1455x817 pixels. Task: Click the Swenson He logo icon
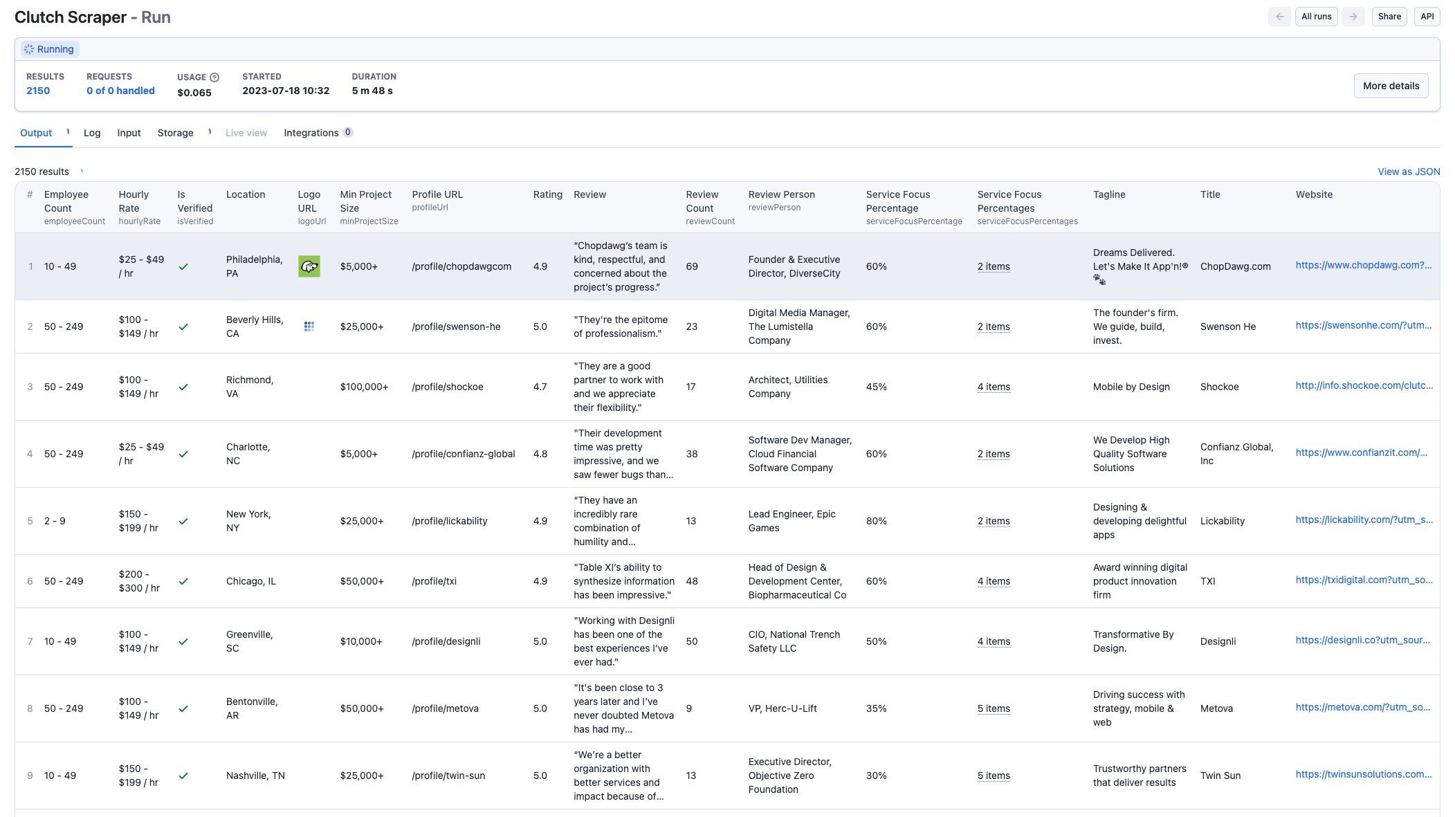click(x=309, y=327)
